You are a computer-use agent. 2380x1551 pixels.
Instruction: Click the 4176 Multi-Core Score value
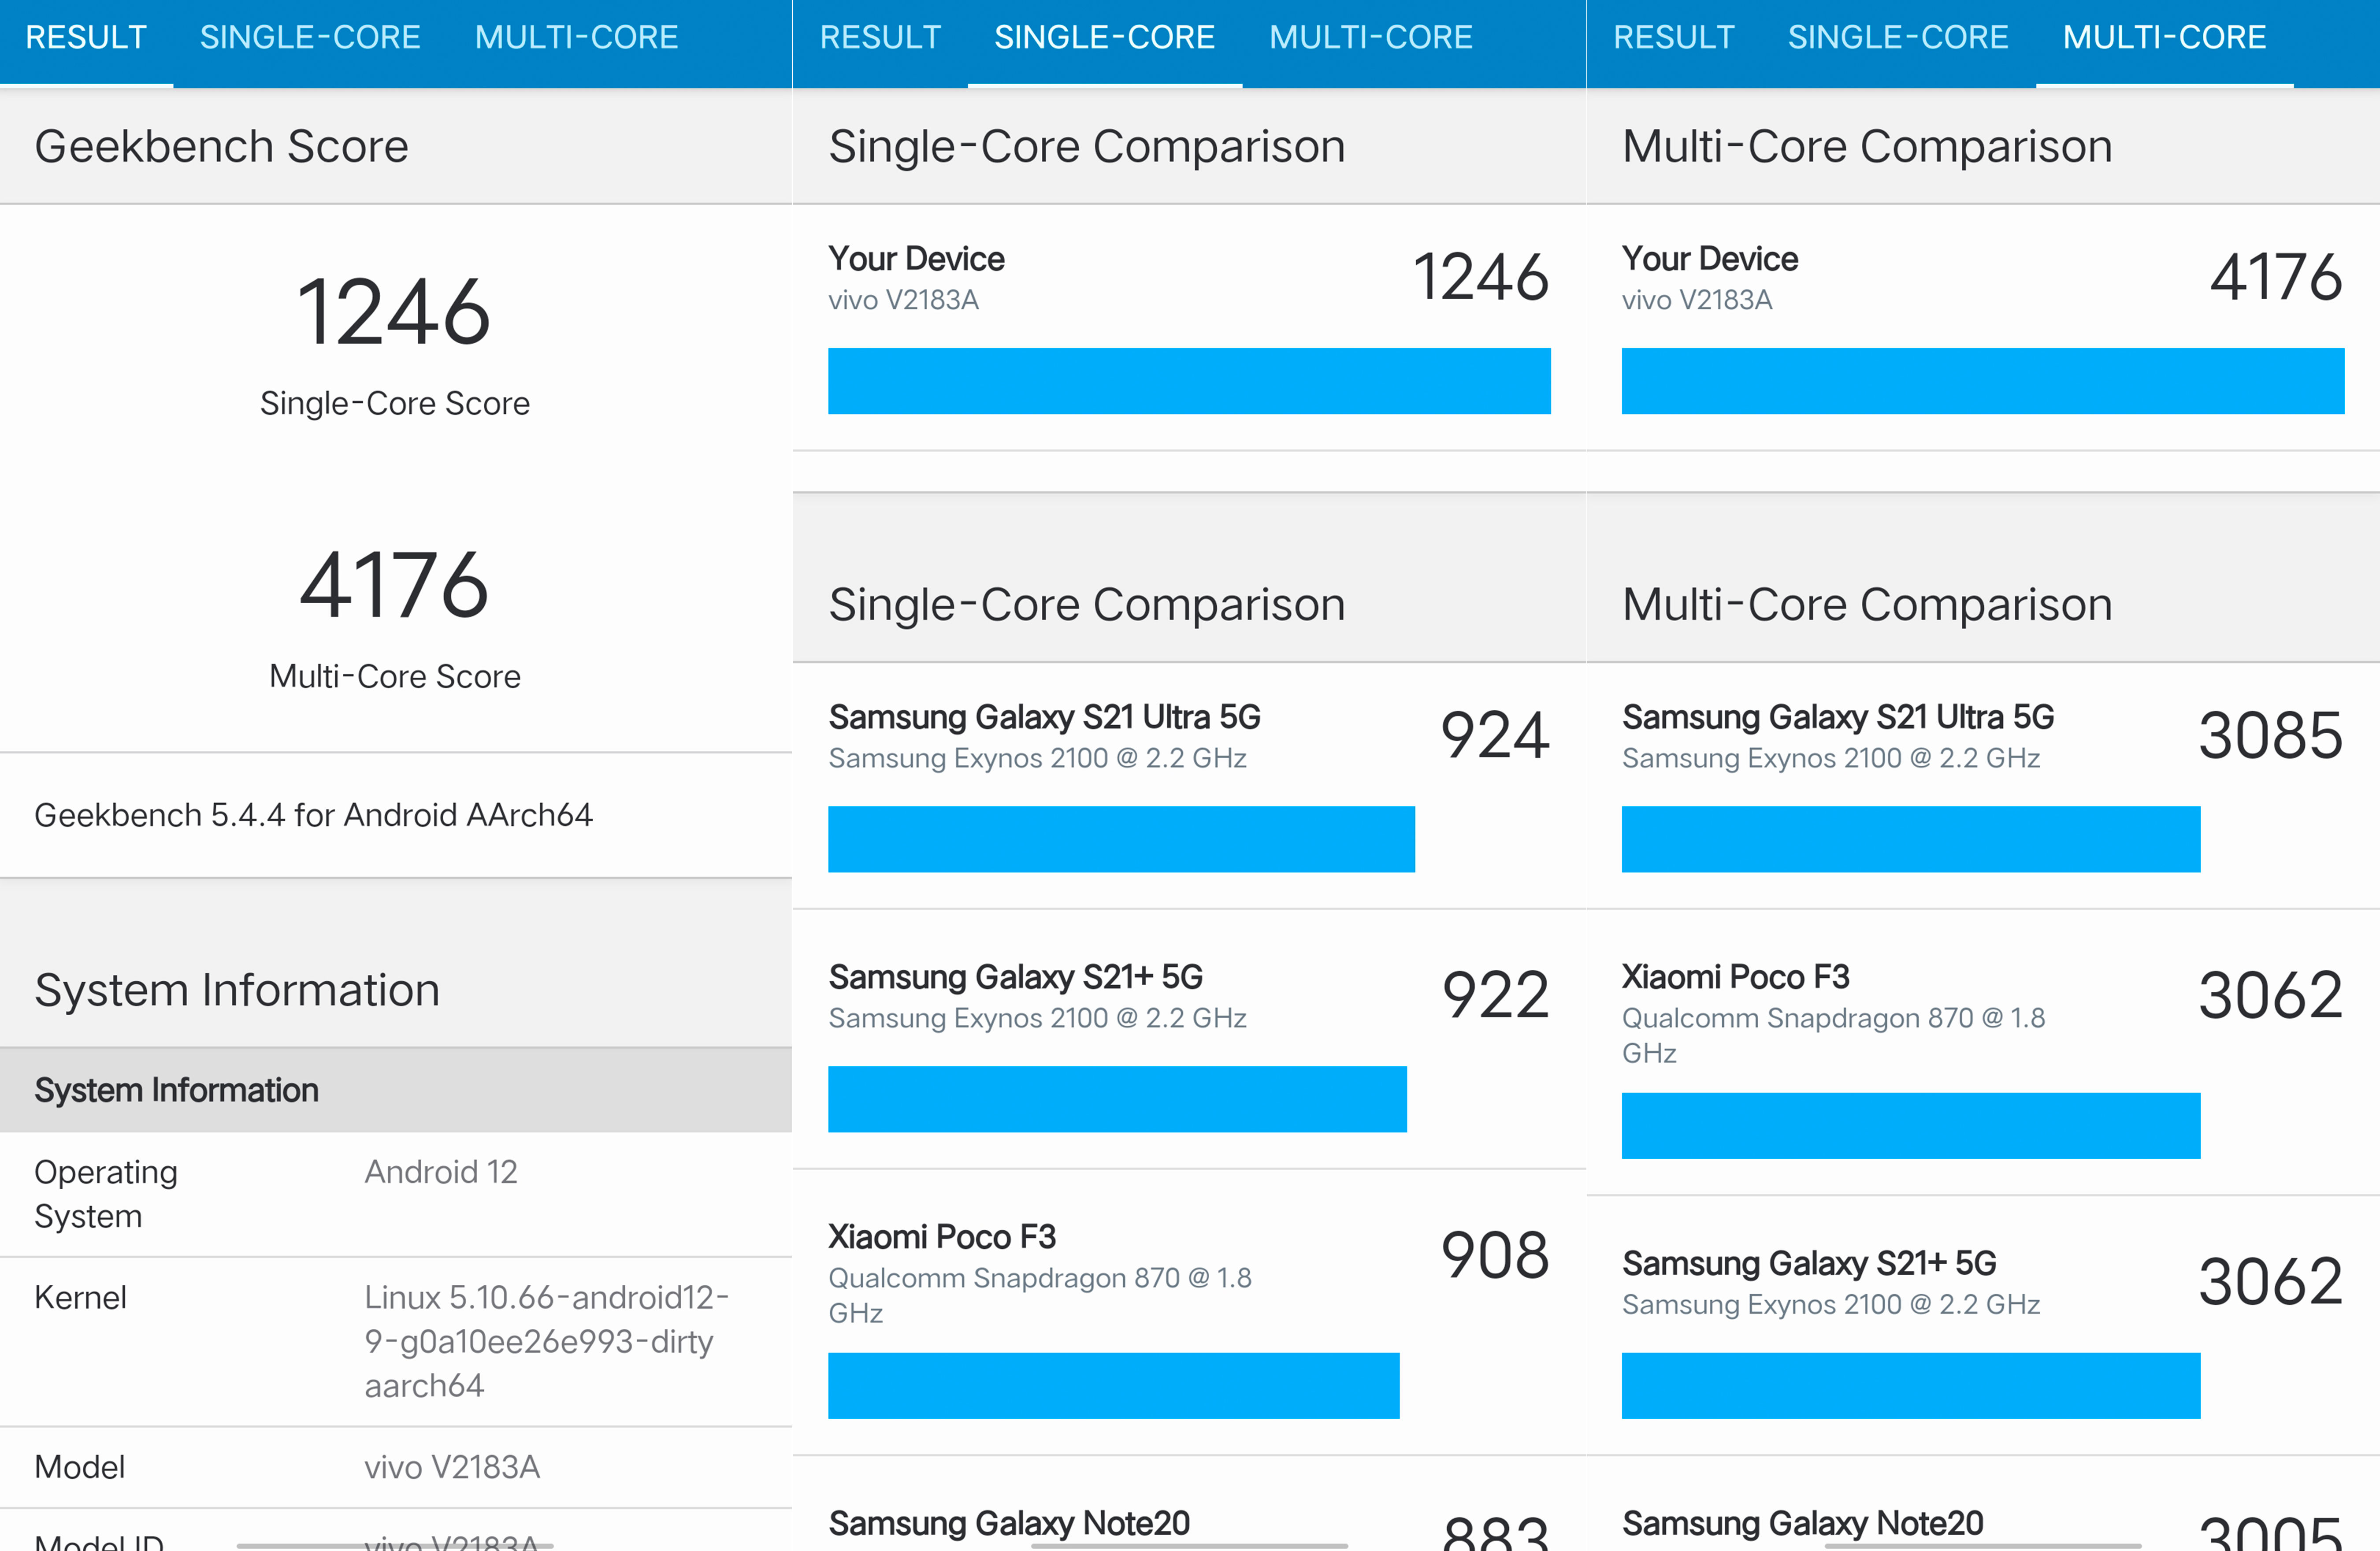pyautogui.click(x=394, y=585)
